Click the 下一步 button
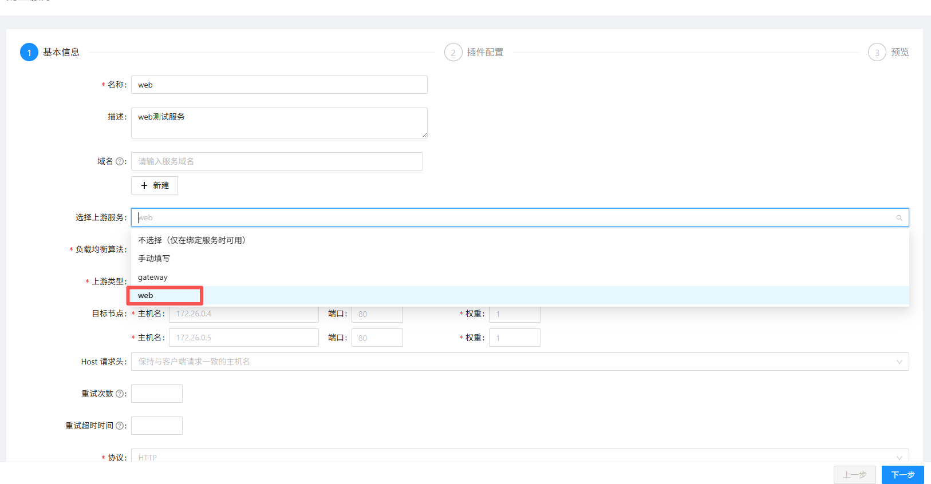The height and width of the screenshot is (484, 931). 903,475
